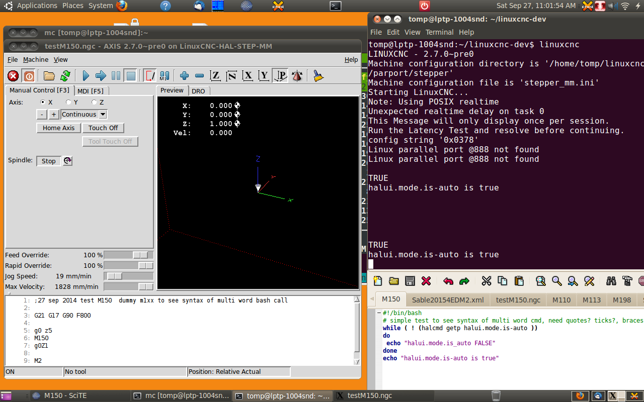Select the X axis radio button
Screen dimensions: 644x402
43,102
